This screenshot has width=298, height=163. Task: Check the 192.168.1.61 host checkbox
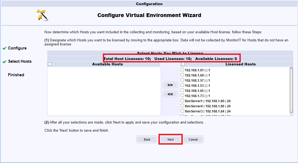182,70
